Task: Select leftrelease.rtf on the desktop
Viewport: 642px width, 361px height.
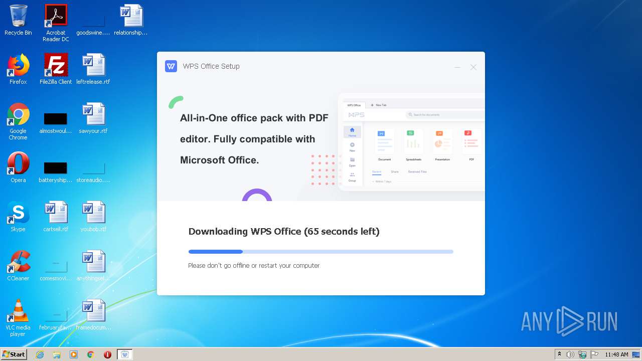Action: pos(93,69)
